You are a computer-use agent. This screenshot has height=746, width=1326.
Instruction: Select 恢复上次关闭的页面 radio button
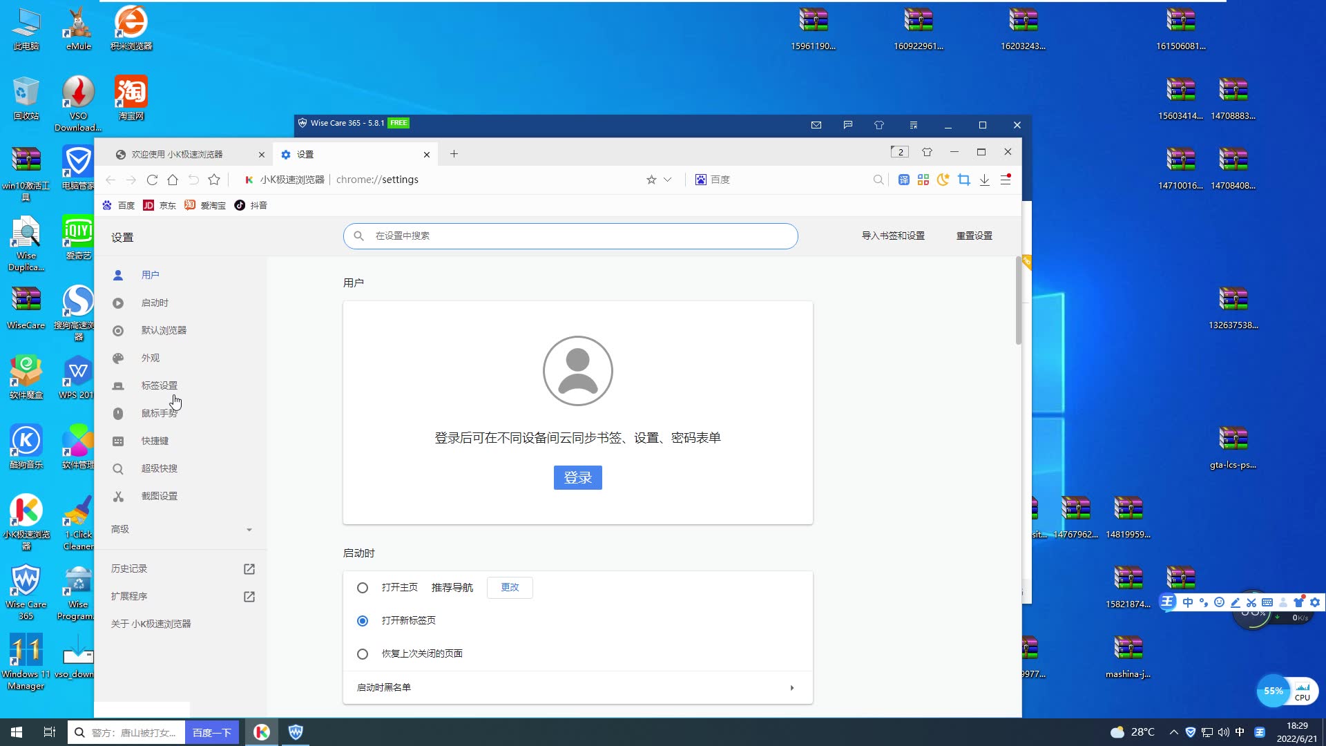point(362,653)
